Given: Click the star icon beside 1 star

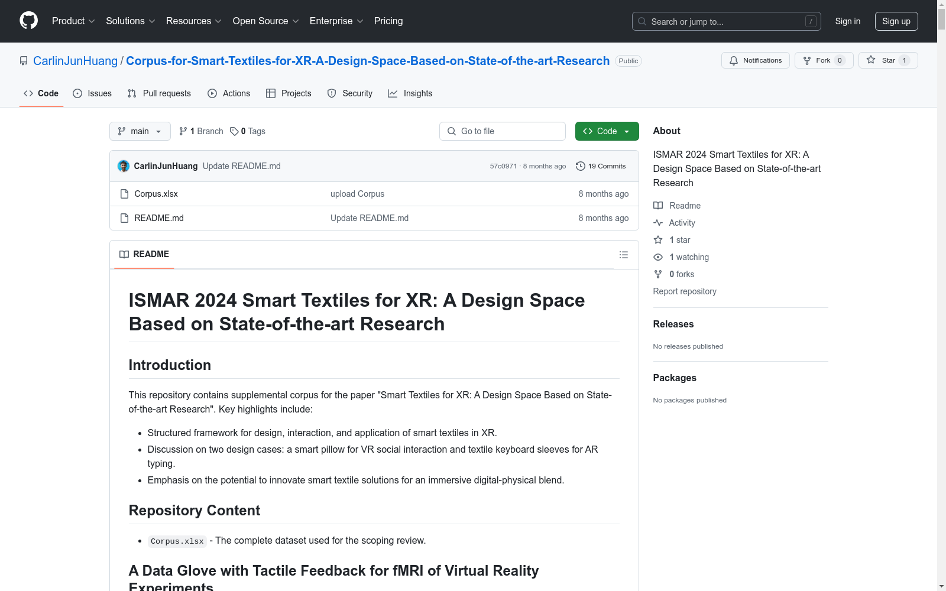Looking at the screenshot, I should click(658, 240).
